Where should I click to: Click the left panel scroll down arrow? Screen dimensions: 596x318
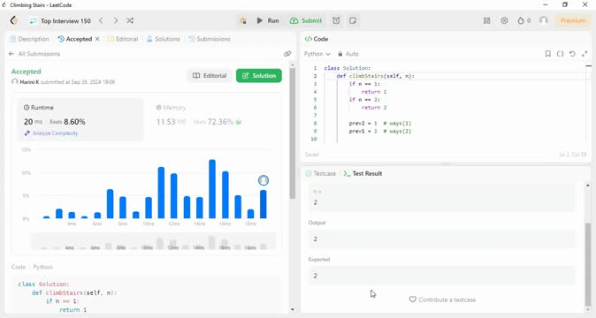tap(293, 309)
